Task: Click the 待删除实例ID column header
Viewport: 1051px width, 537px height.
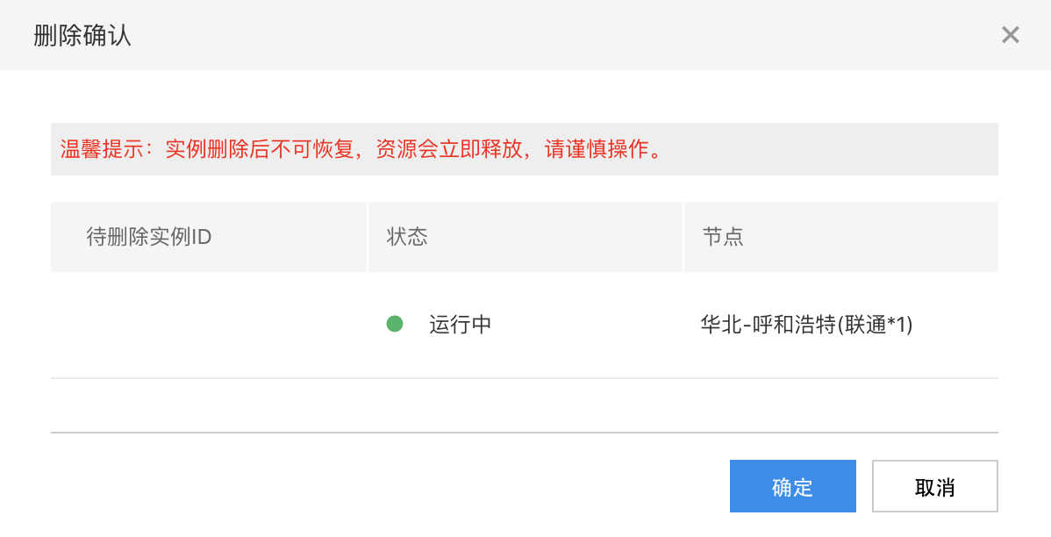Action: (149, 237)
